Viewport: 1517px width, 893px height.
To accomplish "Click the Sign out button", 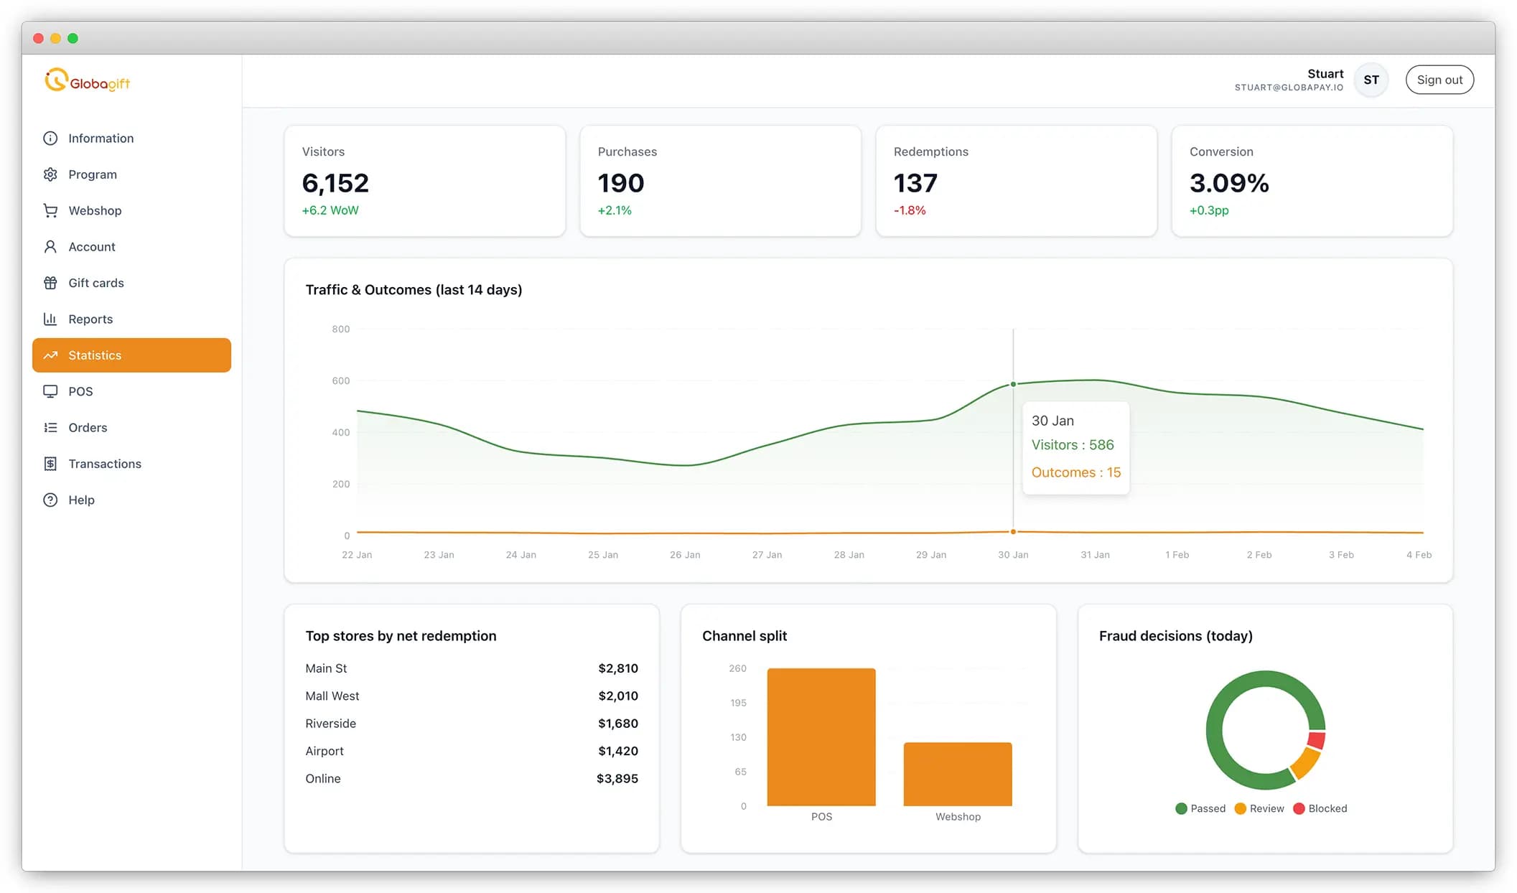I will pyautogui.click(x=1439, y=79).
